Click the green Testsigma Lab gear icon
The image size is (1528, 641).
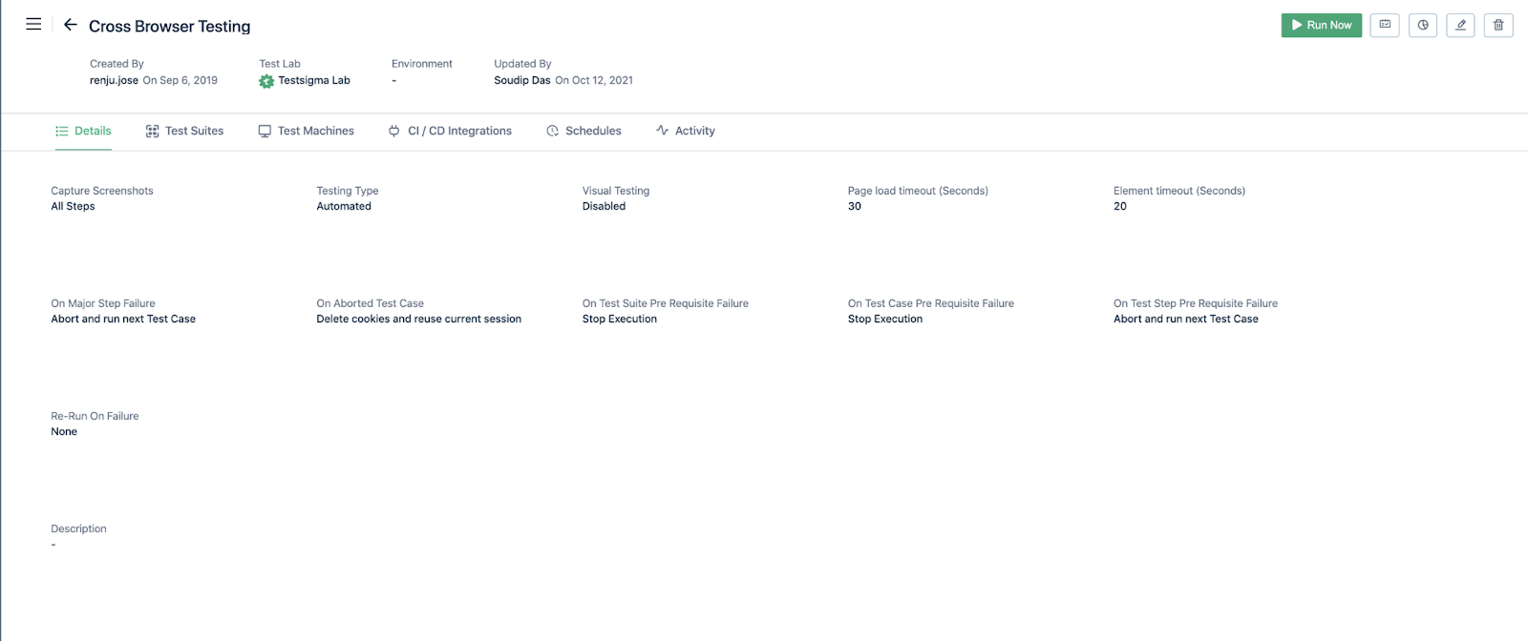coord(266,81)
